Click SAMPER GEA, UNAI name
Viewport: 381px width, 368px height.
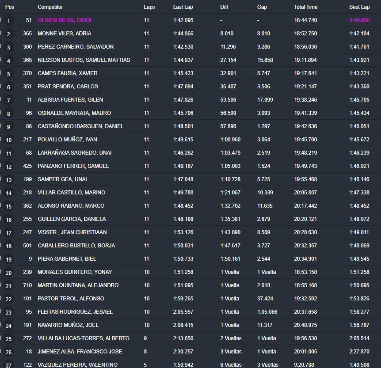[62, 179]
